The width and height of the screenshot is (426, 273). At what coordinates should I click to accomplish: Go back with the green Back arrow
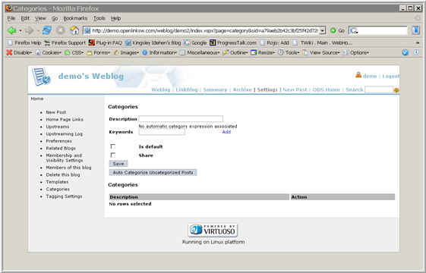point(11,30)
